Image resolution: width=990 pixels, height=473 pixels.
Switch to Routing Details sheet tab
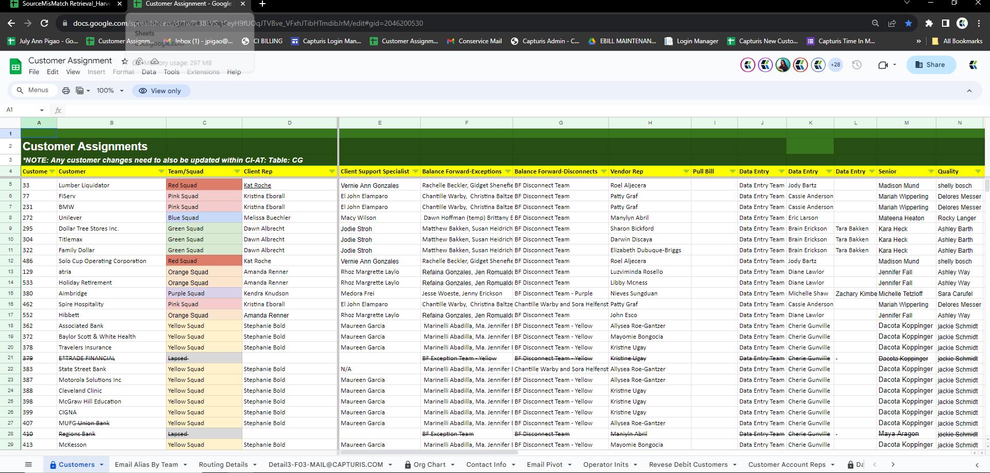[x=223, y=465]
